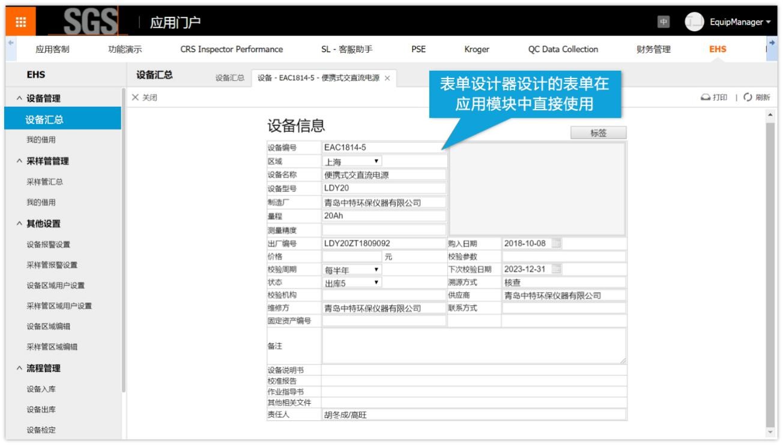Click the user avatar icon
Image resolution: width=783 pixels, height=445 pixels.
[x=694, y=22]
